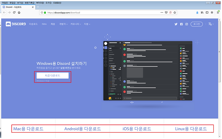Open the language selector icon
Viewport: 222px width, 139px height.
point(211,24)
